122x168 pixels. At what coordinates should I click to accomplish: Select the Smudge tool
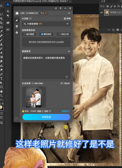[x=1, y=61]
